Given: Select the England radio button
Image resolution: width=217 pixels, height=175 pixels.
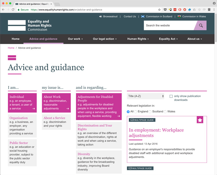Looking at the screenshot, I should click(x=136, y=111).
